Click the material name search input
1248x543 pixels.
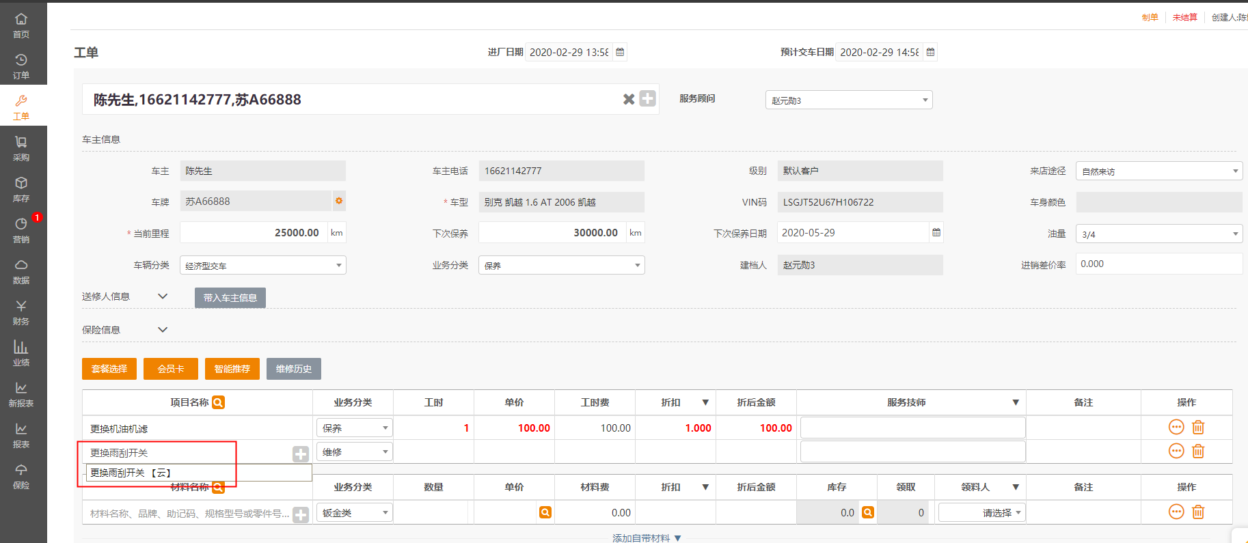(190, 514)
